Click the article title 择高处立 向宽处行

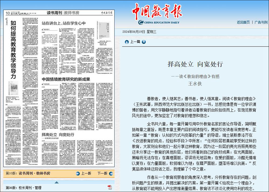pos(195,64)
